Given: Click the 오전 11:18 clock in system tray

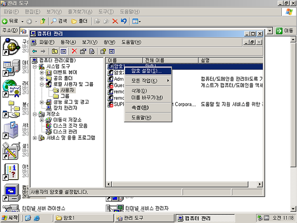Looking at the screenshot, I should click(283, 218).
